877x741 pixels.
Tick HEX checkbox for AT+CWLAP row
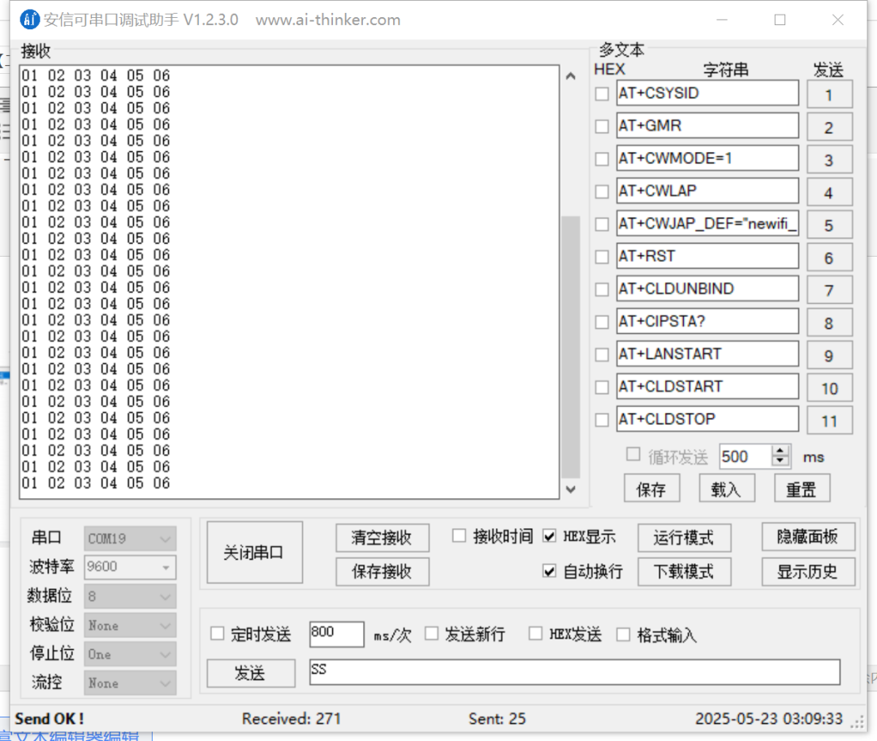[x=602, y=192]
